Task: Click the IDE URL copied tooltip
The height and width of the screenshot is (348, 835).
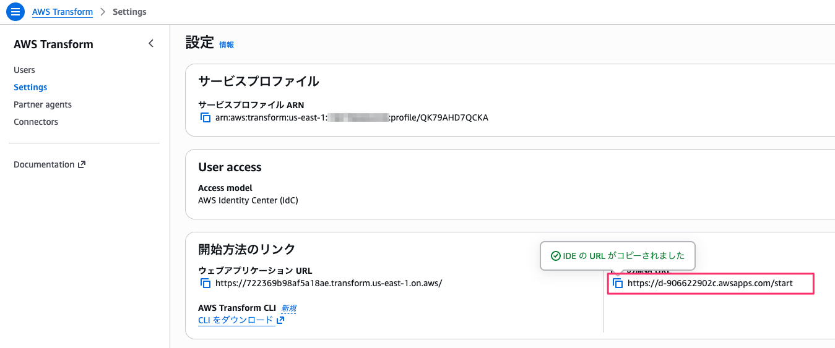Action: 618,256
